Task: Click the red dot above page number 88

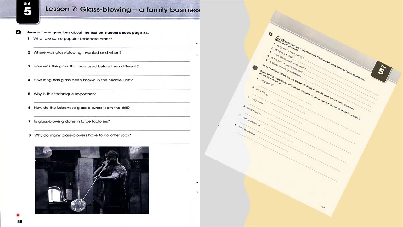Action: (18, 215)
